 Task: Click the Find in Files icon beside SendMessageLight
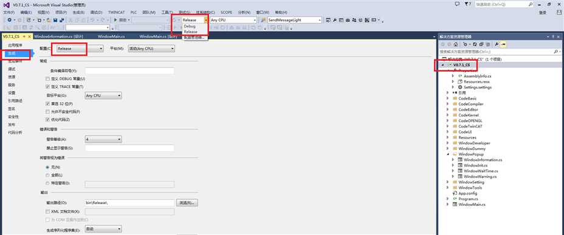263,20
